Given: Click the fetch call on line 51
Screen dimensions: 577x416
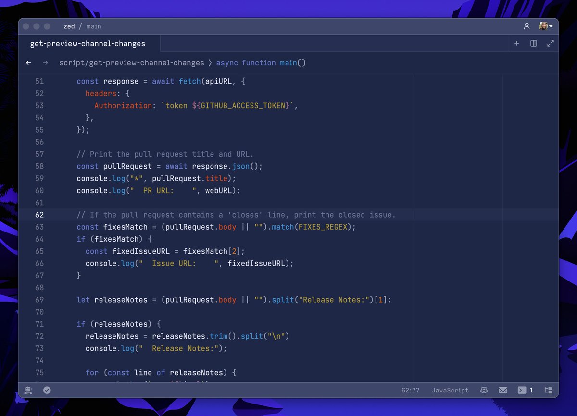Looking at the screenshot, I should point(189,81).
